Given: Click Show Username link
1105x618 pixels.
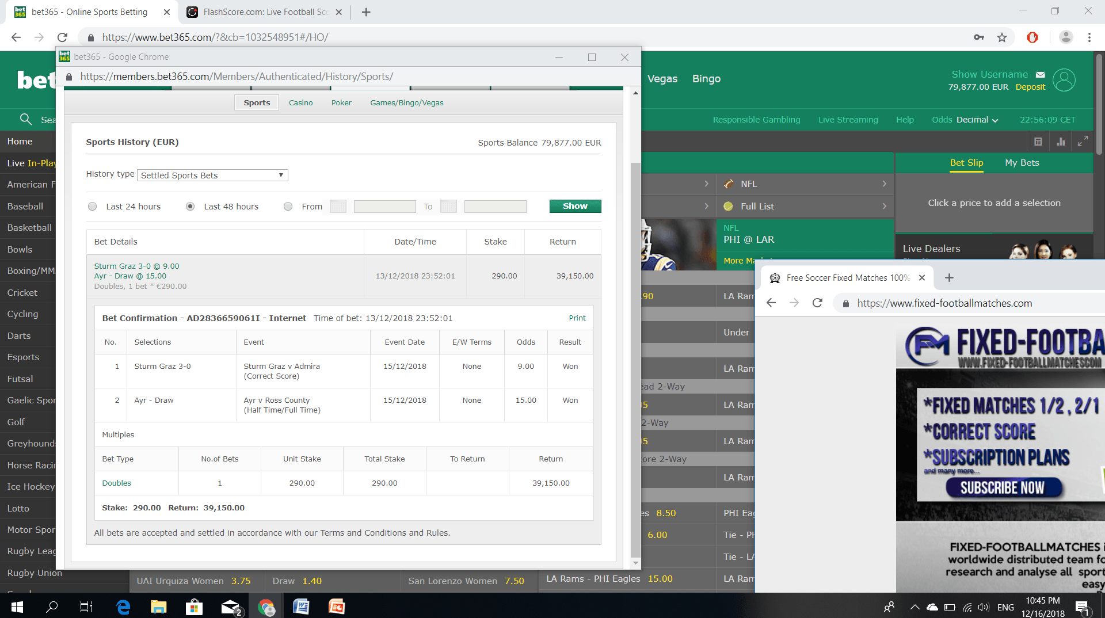Looking at the screenshot, I should tap(989, 75).
